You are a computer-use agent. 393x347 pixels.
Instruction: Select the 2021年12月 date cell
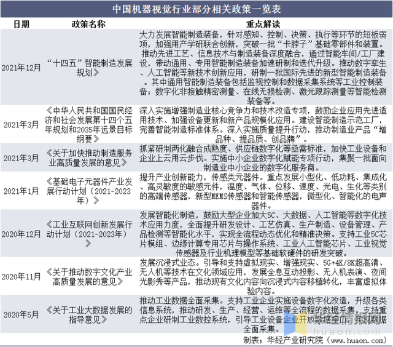point(21,68)
